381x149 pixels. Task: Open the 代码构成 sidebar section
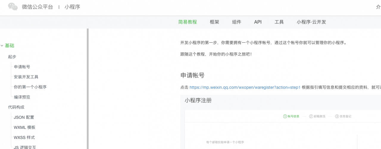16,107
